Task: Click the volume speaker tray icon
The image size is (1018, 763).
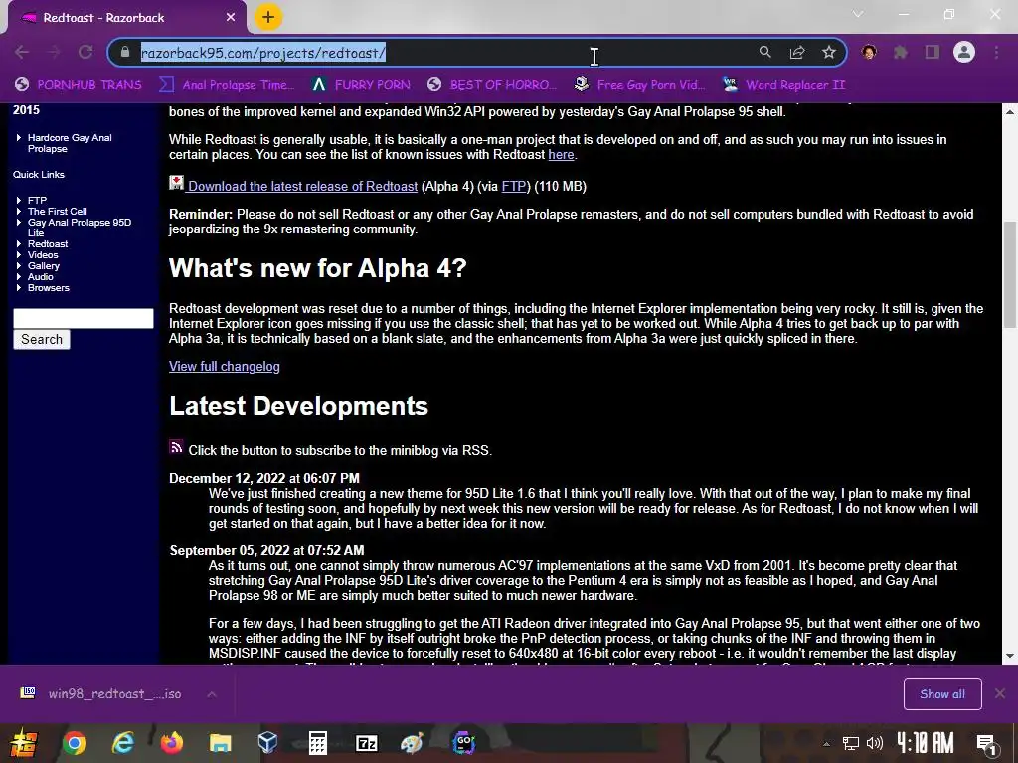Action: [x=875, y=744]
